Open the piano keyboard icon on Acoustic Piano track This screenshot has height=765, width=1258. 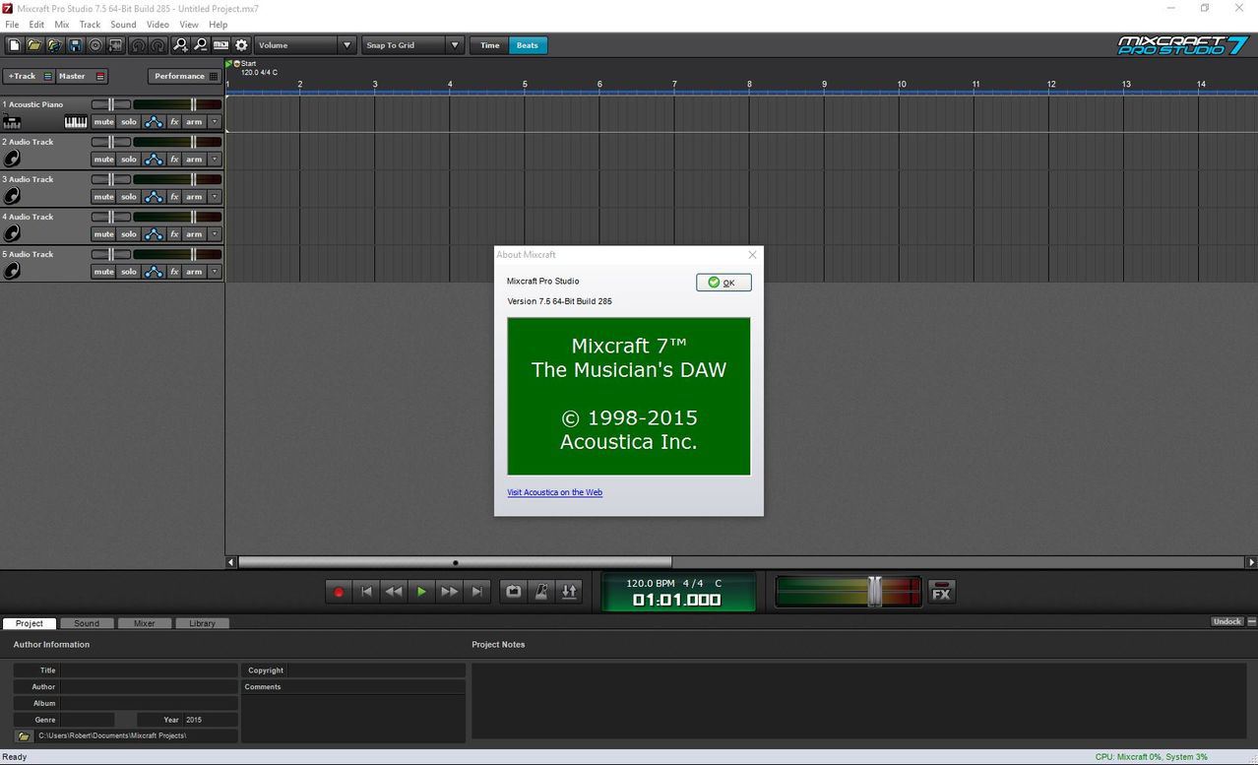76,122
